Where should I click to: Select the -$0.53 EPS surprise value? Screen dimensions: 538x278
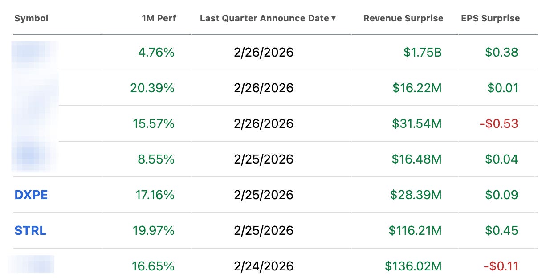click(x=500, y=123)
